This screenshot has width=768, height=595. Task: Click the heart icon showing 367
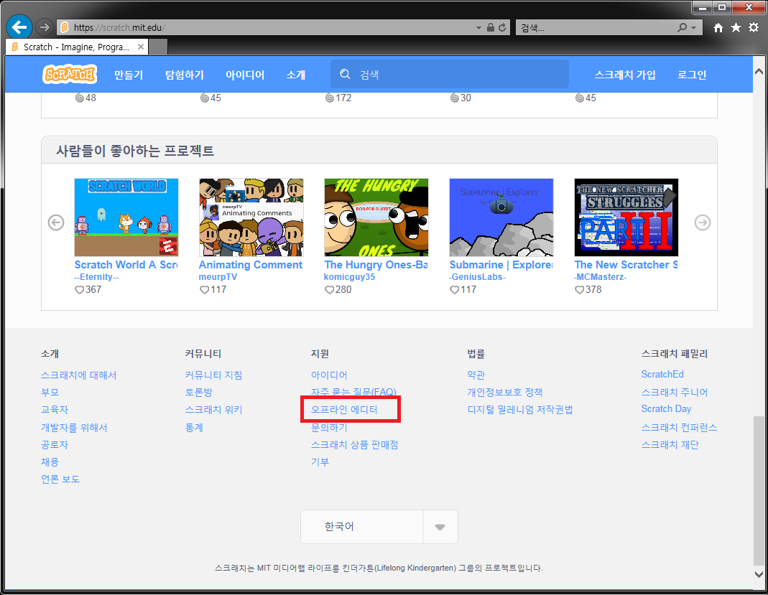[x=79, y=290]
